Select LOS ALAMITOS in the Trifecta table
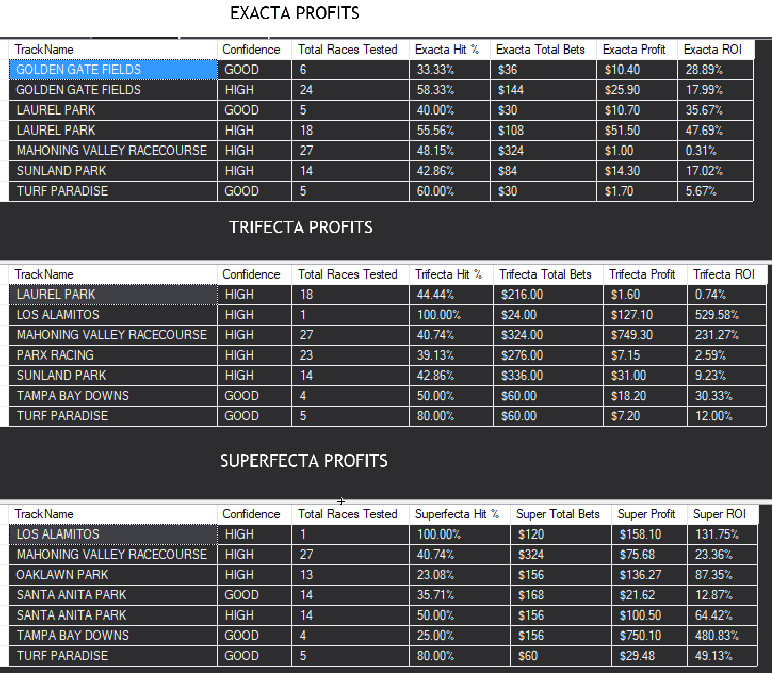Image resolution: width=772 pixels, height=673 pixels. pyautogui.click(x=113, y=315)
